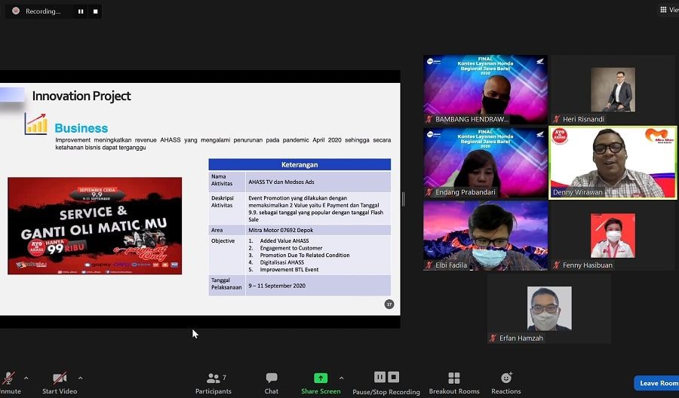679x398 pixels.
Task: Click the green Share Screen button
Action: pyautogui.click(x=321, y=383)
